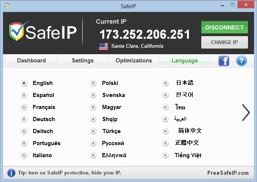This screenshot has width=257, height=182.
Task: Pick Deitsch language option
Action: (x=24, y=131)
